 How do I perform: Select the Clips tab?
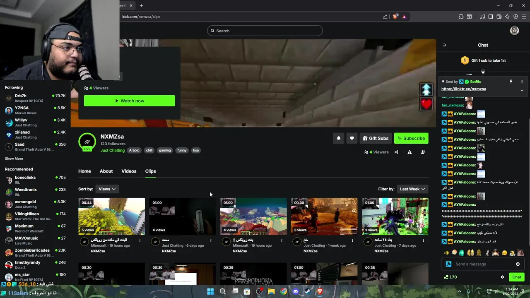pos(150,171)
